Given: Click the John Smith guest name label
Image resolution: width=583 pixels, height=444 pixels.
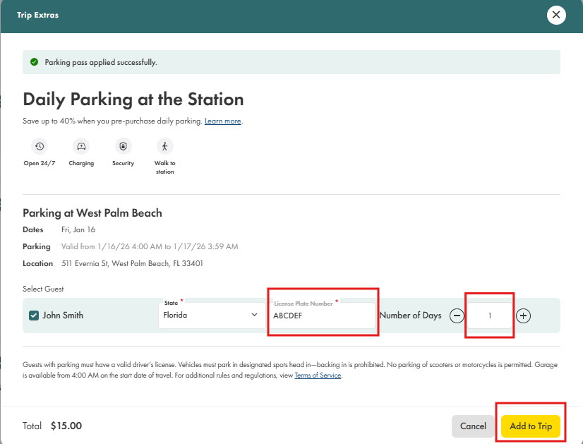Looking at the screenshot, I should click(63, 316).
